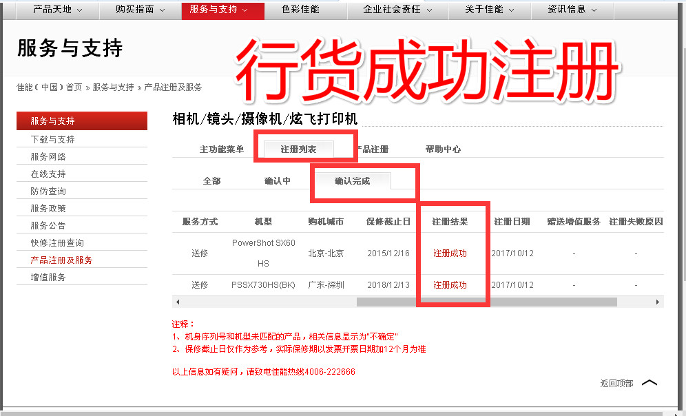Click 注册成功 in the PowerShot SX60 row

point(450,253)
